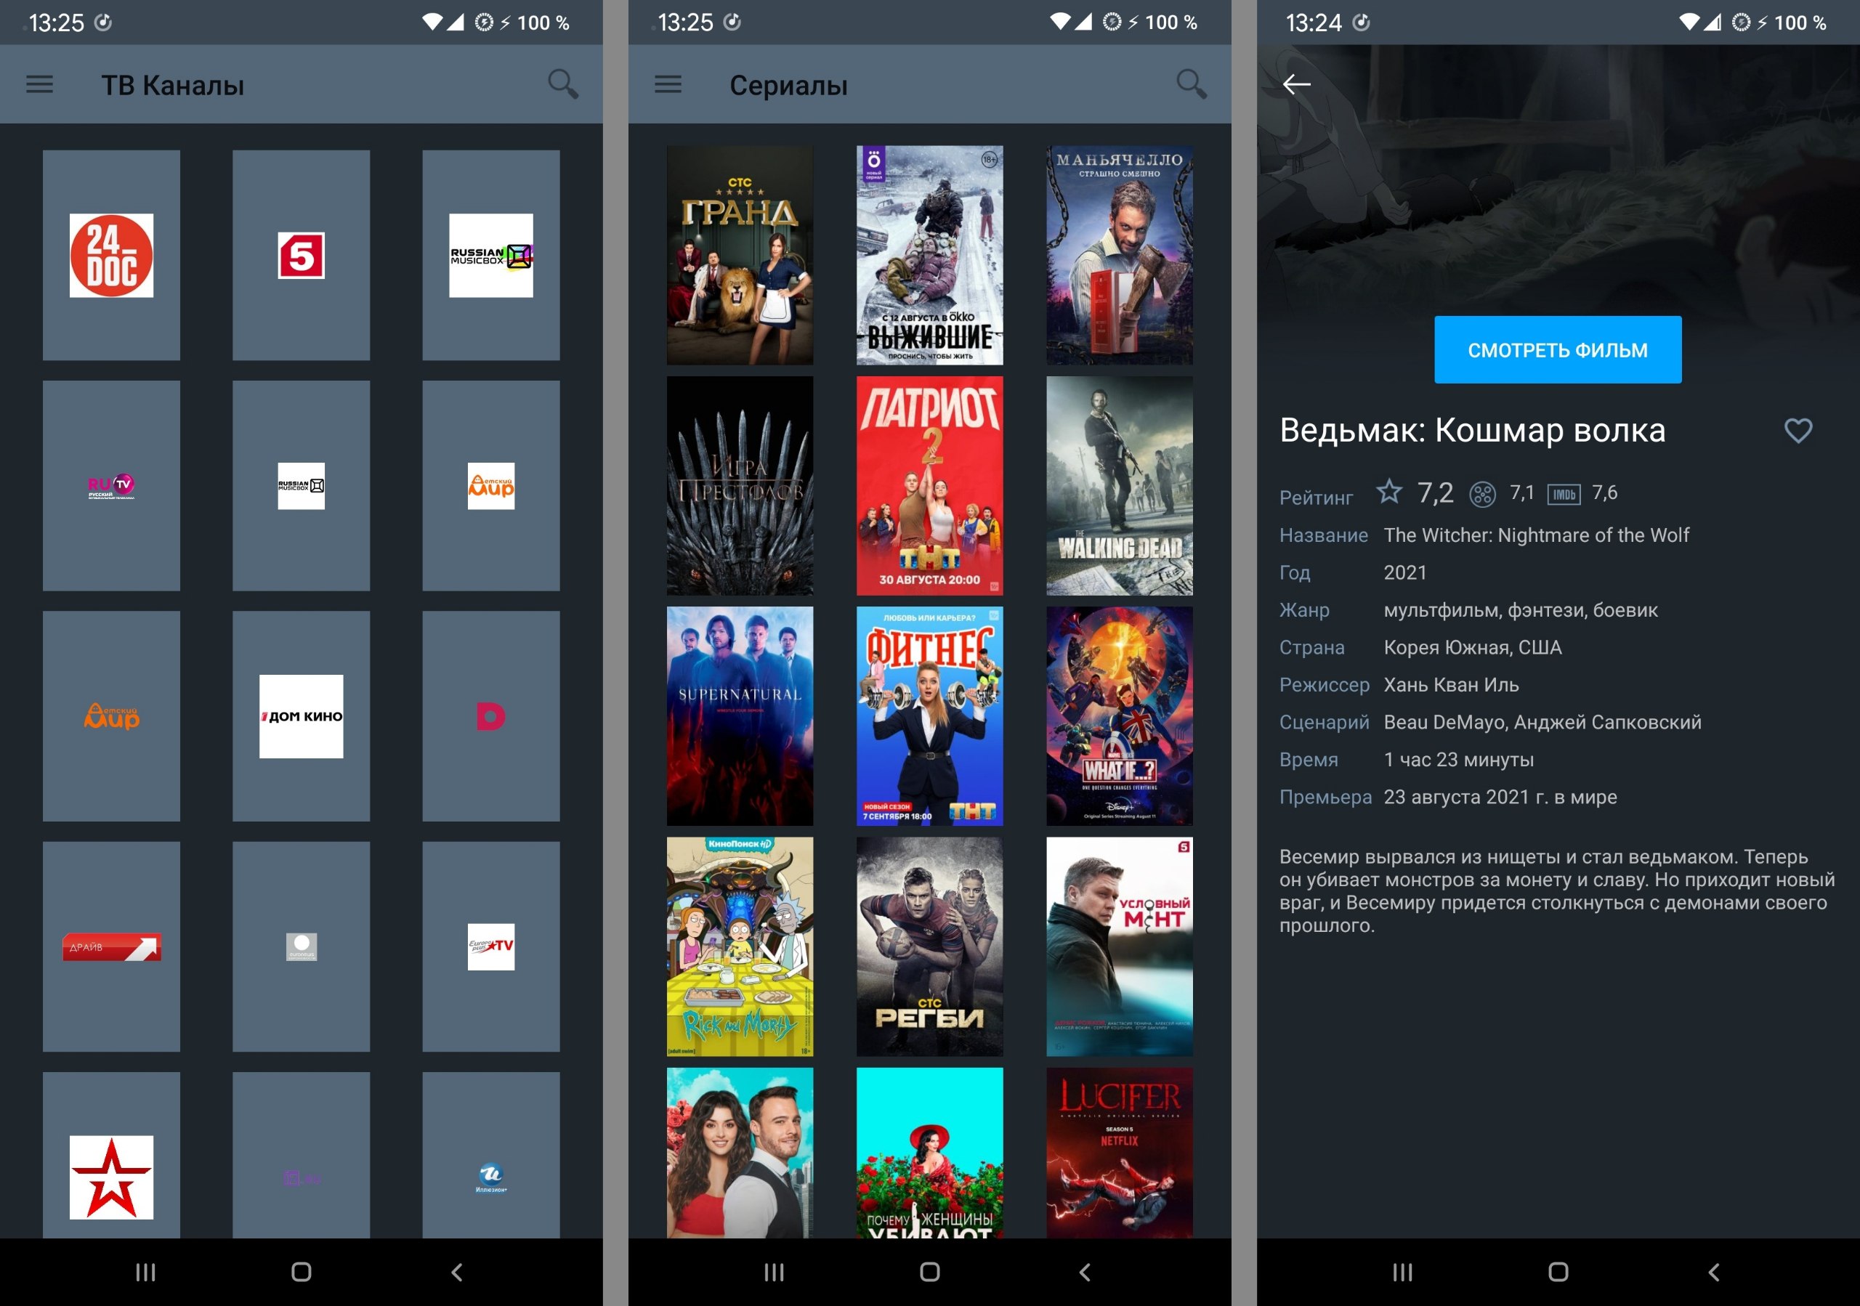Open hamburger menu in Сериалы screen
The width and height of the screenshot is (1860, 1306).
tap(668, 84)
